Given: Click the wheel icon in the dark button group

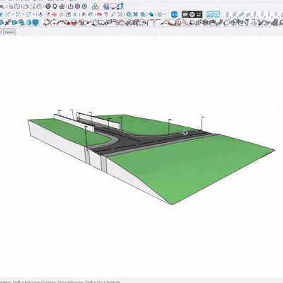Looking at the screenshot, I should pyautogui.click(x=192, y=15).
